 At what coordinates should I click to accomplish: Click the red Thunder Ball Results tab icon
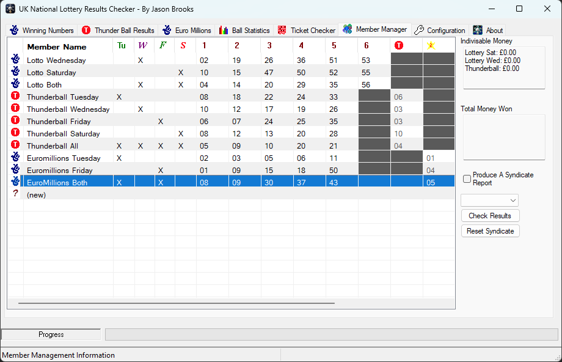(86, 30)
